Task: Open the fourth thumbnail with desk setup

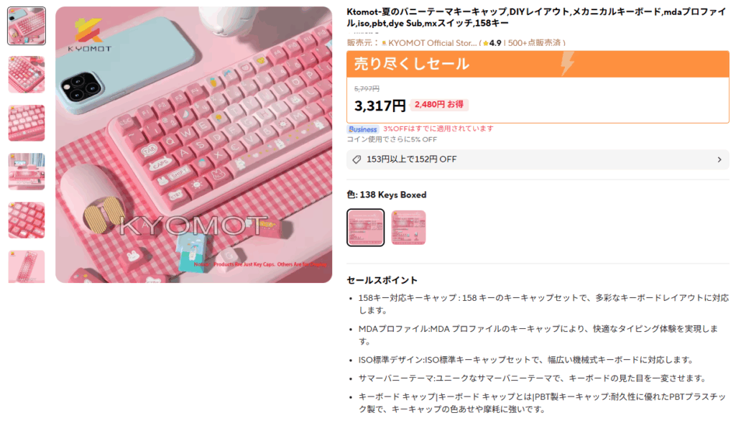Action: pyautogui.click(x=27, y=172)
